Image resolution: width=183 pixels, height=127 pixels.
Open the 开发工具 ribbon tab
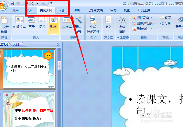(x=144, y=10)
